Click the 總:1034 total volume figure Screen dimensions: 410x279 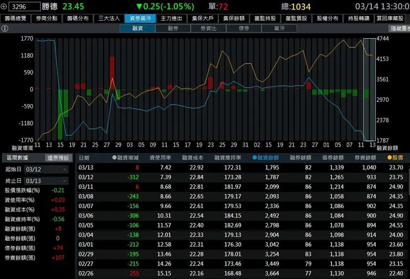point(296,7)
